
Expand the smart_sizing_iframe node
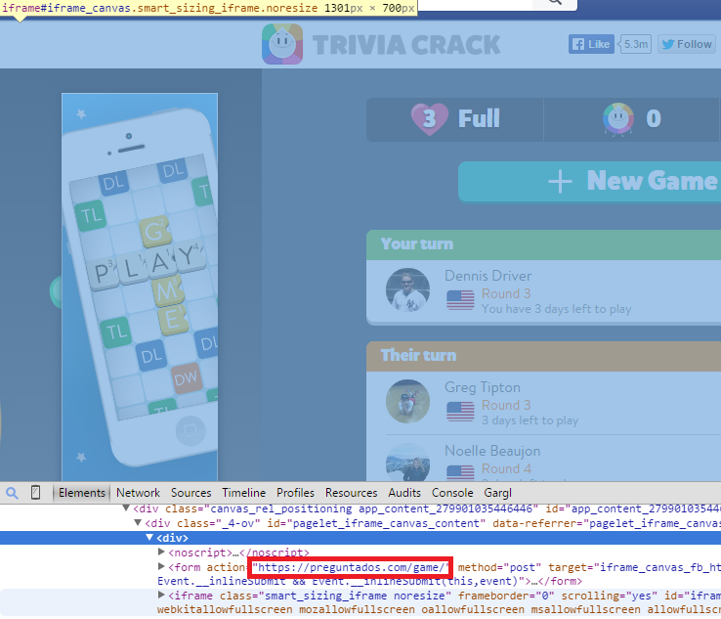tap(162, 595)
